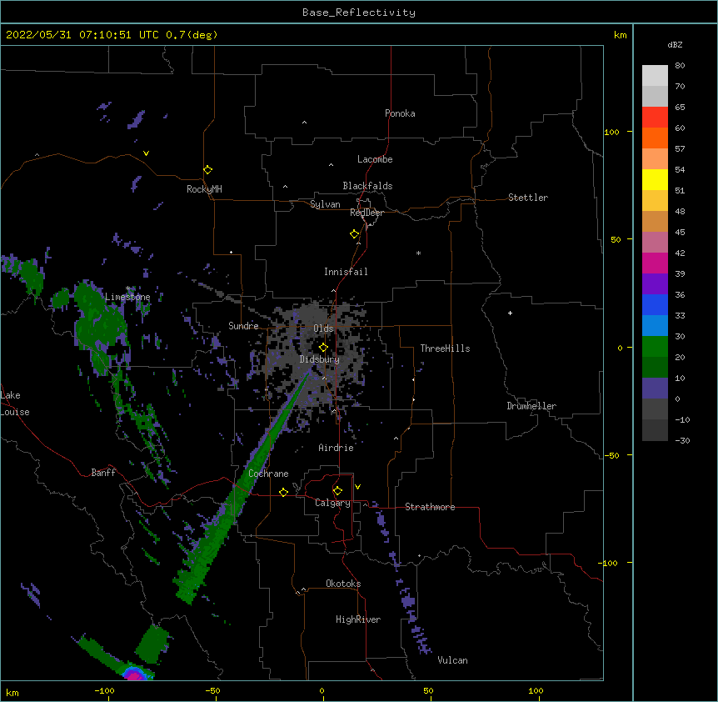
Task: Select the yellow diamond marker below Cochrane
Action: click(283, 492)
